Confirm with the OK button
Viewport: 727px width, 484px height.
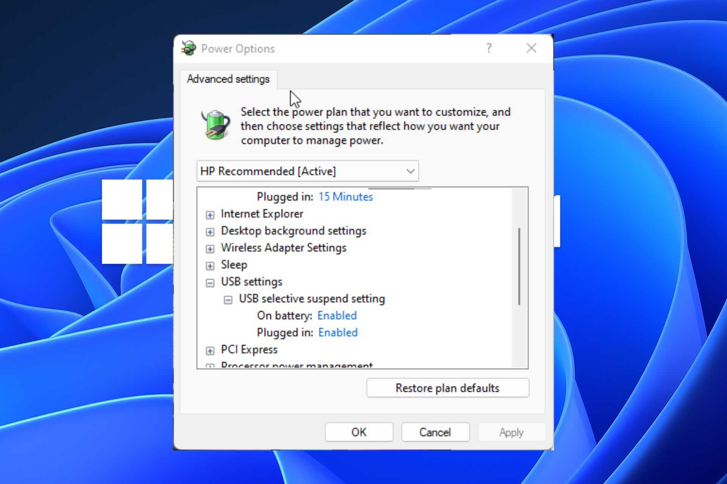tap(359, 432)
